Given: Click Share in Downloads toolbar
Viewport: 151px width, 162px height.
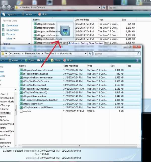Looking at the screenshot, I should 56,60.
